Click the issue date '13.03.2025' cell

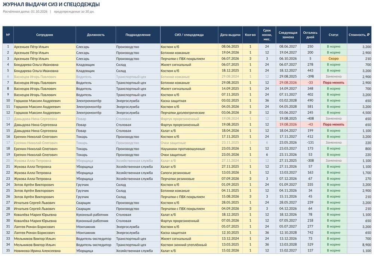tap(230, 245)
